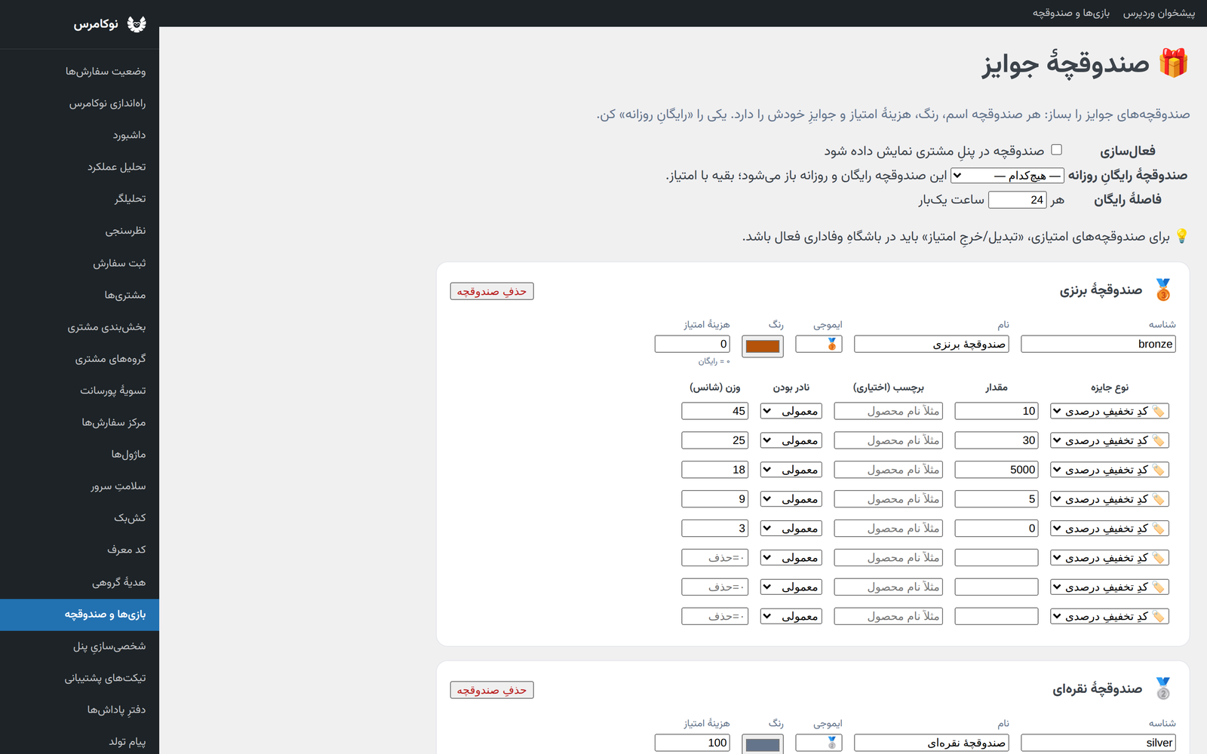Select بازی‌ها و صندوقچه sidebar item
The image size is (1207, 754).
pyautogui.click(x=79, y=615)
